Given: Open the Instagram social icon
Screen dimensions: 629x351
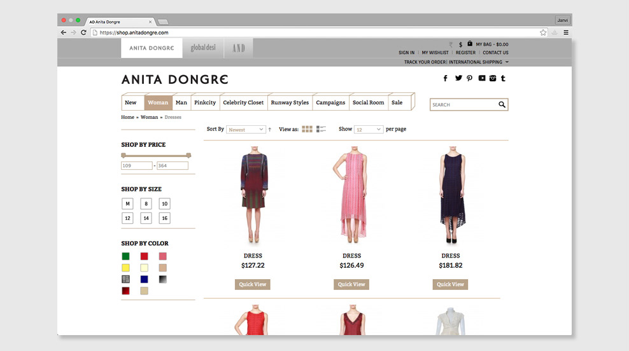Looking at the screenshot, I should coord(493,78).
